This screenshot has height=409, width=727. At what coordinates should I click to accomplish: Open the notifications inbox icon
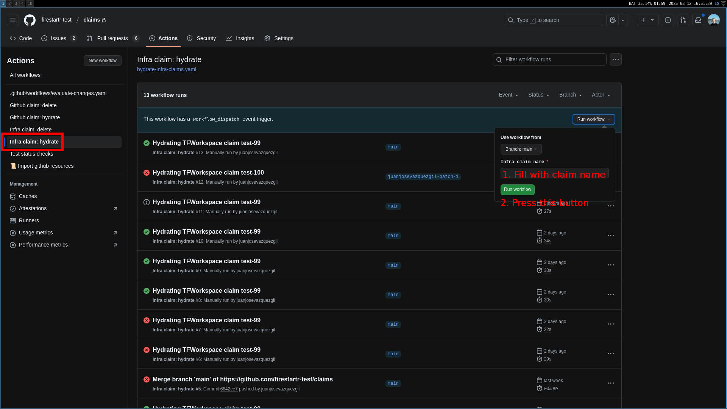tap(698, 20)
